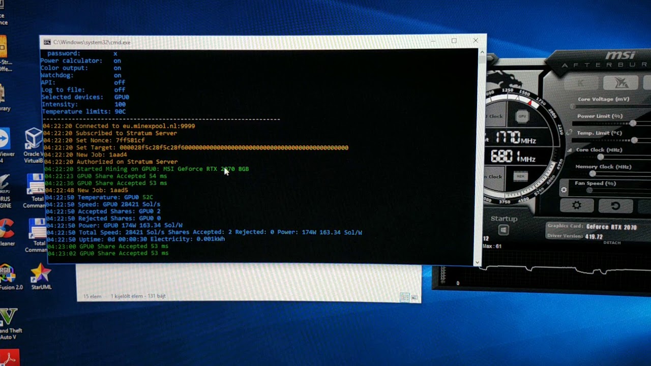The height and width of the screenshot is (366, 651).
Task: Click the DETACH label in Afterburner
Action: (612, 243)
